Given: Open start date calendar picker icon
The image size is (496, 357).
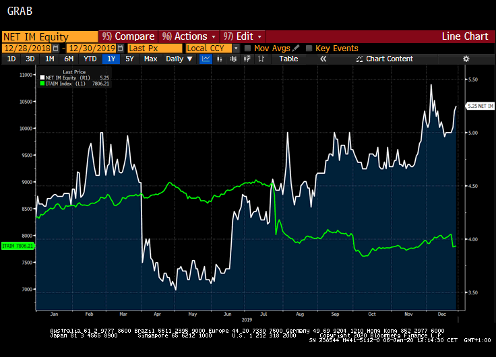Looking at the screenshot, I should (x=55, y=48).
